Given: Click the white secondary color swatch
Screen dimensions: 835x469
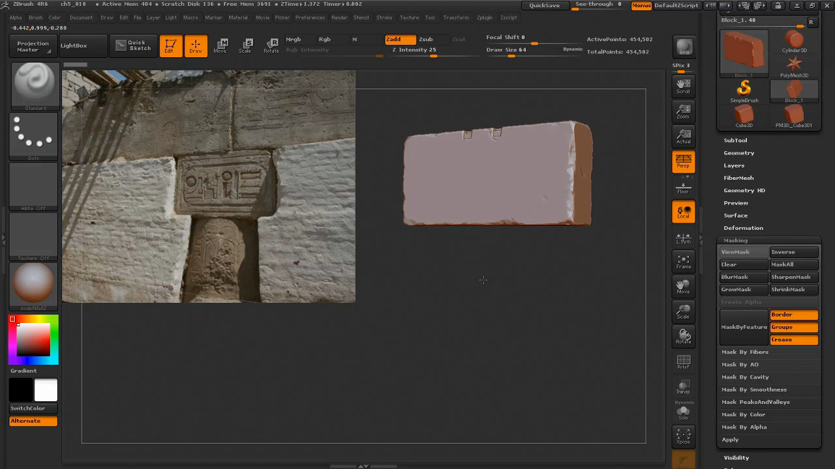Looking at the screenshot, I should pos(46,390).
